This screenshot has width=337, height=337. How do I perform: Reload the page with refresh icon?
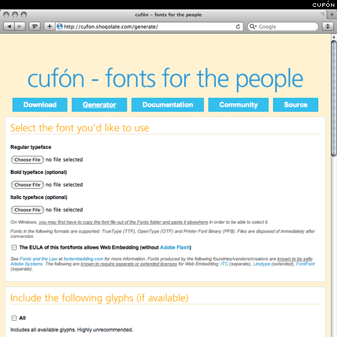(x=238, y=27)
